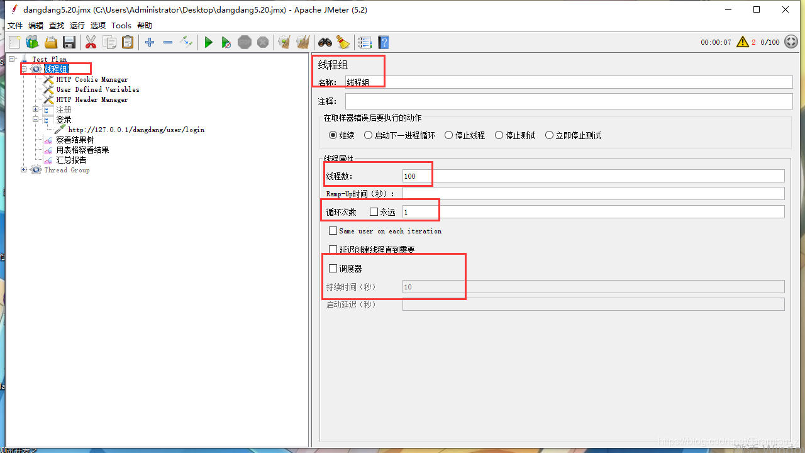Open the 查找 menu
The image size is (805, 453).
pyautogui.click(x=57, y=26)
